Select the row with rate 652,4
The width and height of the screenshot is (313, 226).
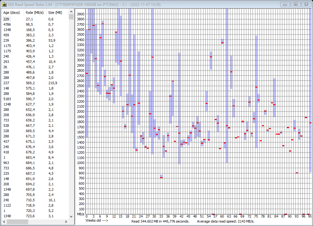point(35,110)
